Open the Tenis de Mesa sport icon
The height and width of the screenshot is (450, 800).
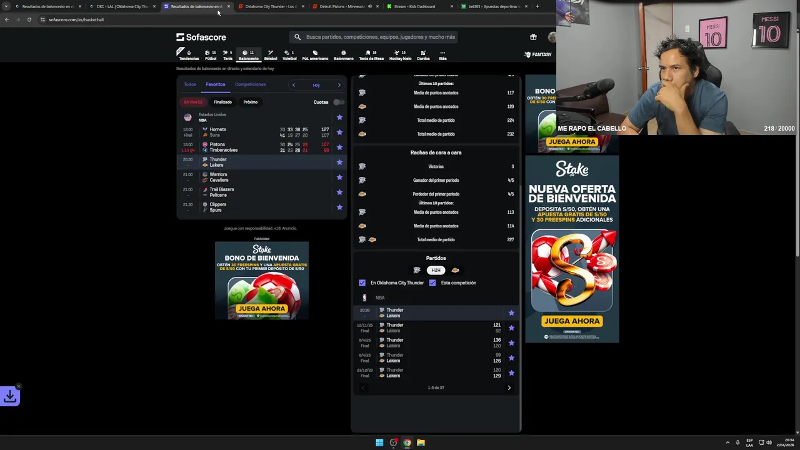(371, 55)
